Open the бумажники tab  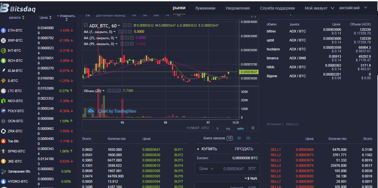205,8
